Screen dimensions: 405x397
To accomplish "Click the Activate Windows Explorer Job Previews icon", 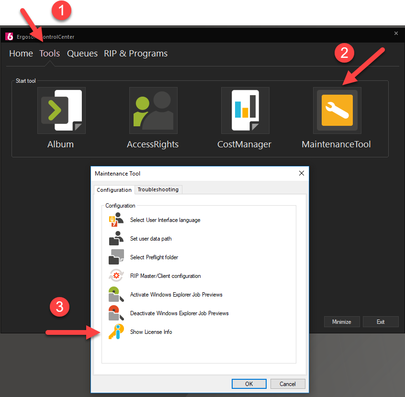I will pyautogui.click(x=116, y=294).
